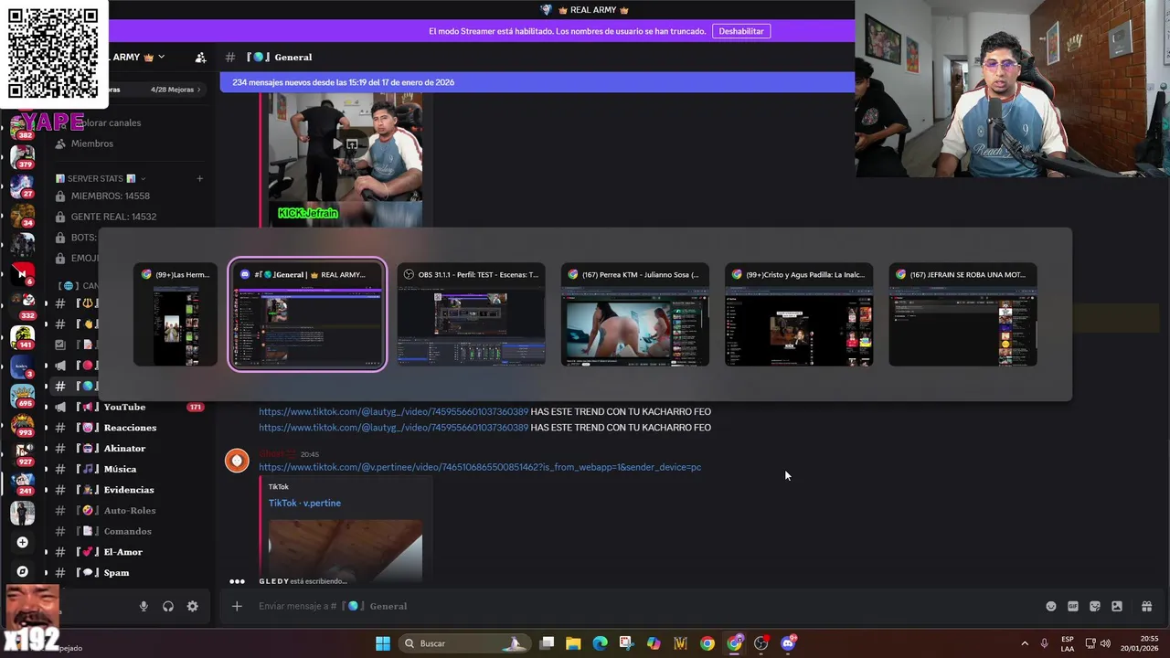Mute the microphone in user panel

(x=144, y=606)
